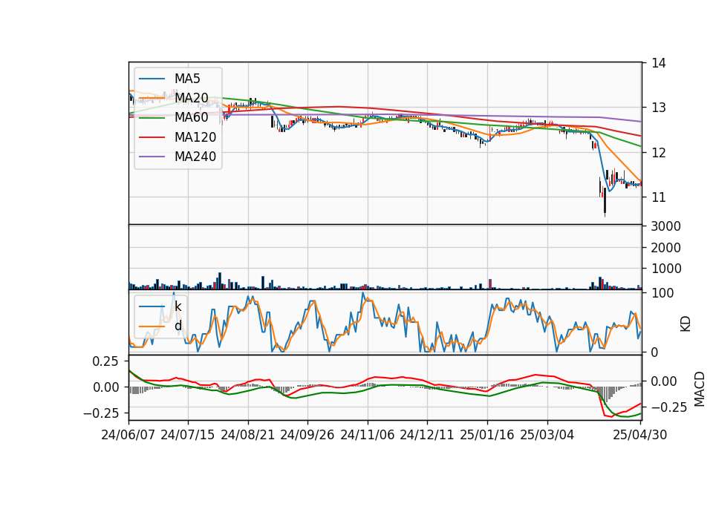
Task: Click the price axis value 11
Action: coord(659,197)
